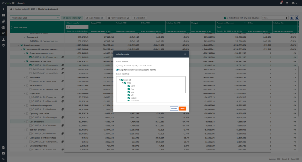Open the T-1 historic actuals dropdown
302x162 pixels.
pyautogui.click(x=77, y=27)
